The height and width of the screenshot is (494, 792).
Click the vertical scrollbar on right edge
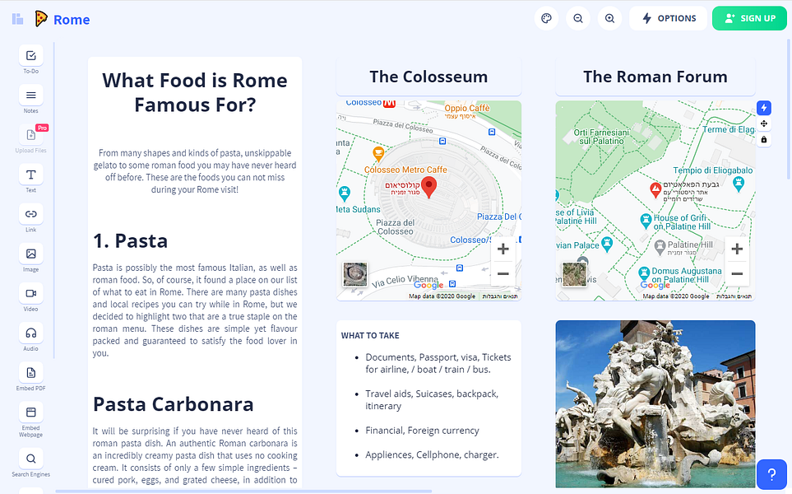[x=789, y=109]
